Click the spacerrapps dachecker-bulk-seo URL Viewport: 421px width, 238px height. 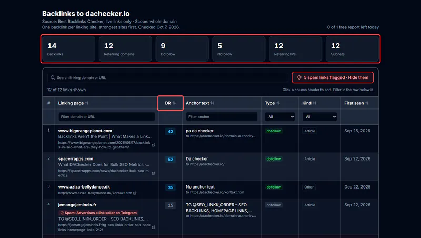tap(103, 173)
